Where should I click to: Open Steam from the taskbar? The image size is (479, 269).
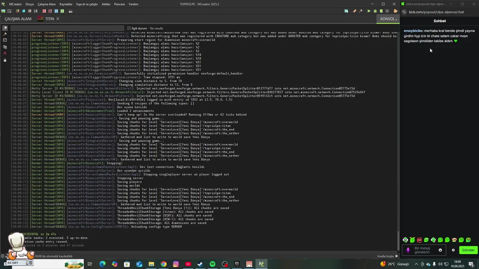tap(200, 264)
